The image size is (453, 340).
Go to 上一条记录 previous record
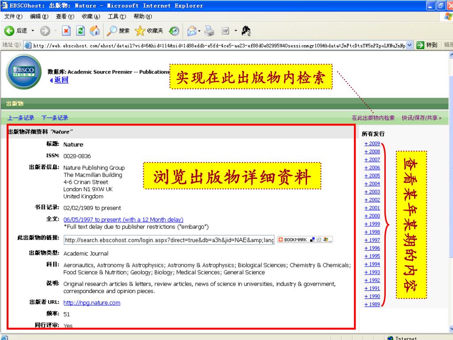(21, 118)
